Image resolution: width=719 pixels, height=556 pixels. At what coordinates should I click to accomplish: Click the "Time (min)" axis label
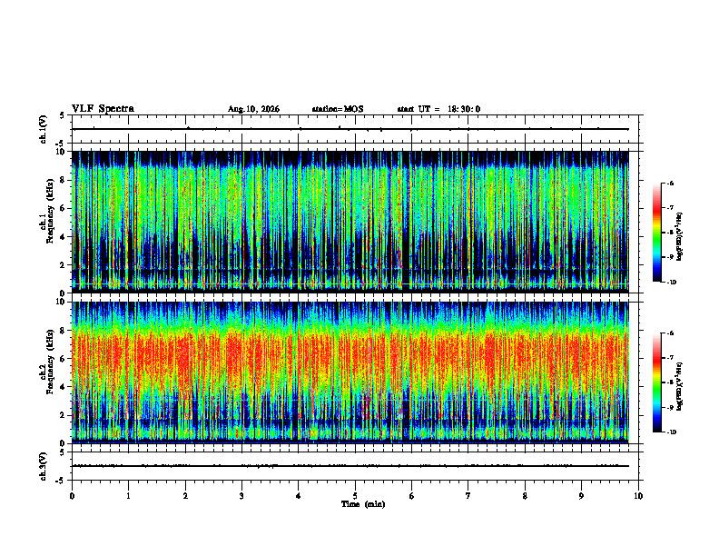click(x=363, y=504)
